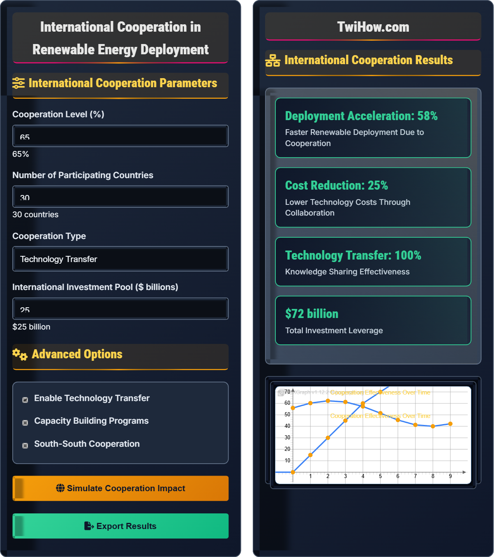494x557 pixels.
Task: Toggle Capacity Building Programs checkbox
Action: click(x=25, y=423)
